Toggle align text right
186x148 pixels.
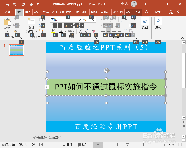click(x=114, y=31)
